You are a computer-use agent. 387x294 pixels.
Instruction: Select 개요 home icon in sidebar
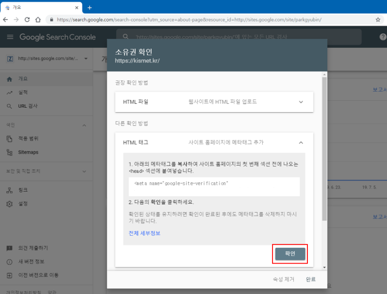(9, 79)
